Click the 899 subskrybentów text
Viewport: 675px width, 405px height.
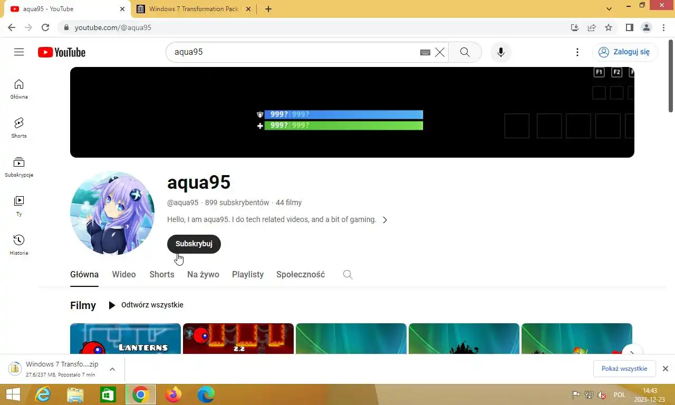[237, 202]
